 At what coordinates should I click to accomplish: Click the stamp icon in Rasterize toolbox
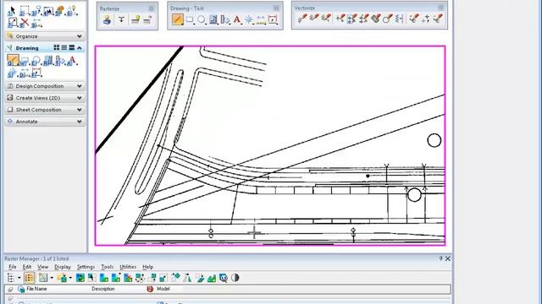[107, 20]
